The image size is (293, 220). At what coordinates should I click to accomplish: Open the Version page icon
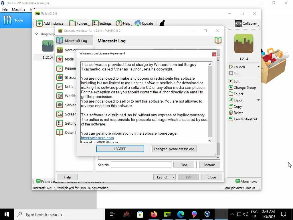tap(60, 50)
